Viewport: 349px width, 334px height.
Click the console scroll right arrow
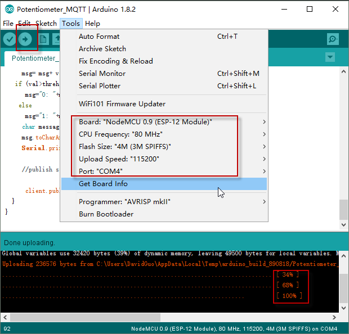(334, 317)
